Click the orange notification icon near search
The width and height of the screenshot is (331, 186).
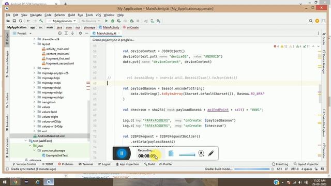click(317, 21)
